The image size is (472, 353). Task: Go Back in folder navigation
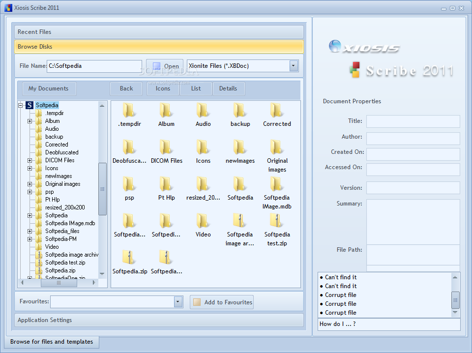(126, 88)
